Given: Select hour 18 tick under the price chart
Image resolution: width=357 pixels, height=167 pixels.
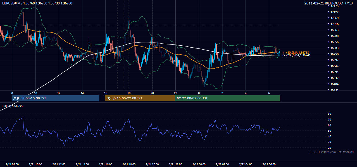Looking at the screenshot, I should point(129,93).
